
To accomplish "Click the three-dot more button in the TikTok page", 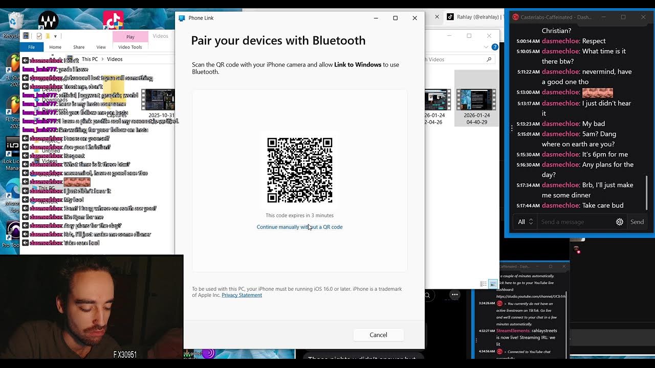I will [x=454, y=294].
